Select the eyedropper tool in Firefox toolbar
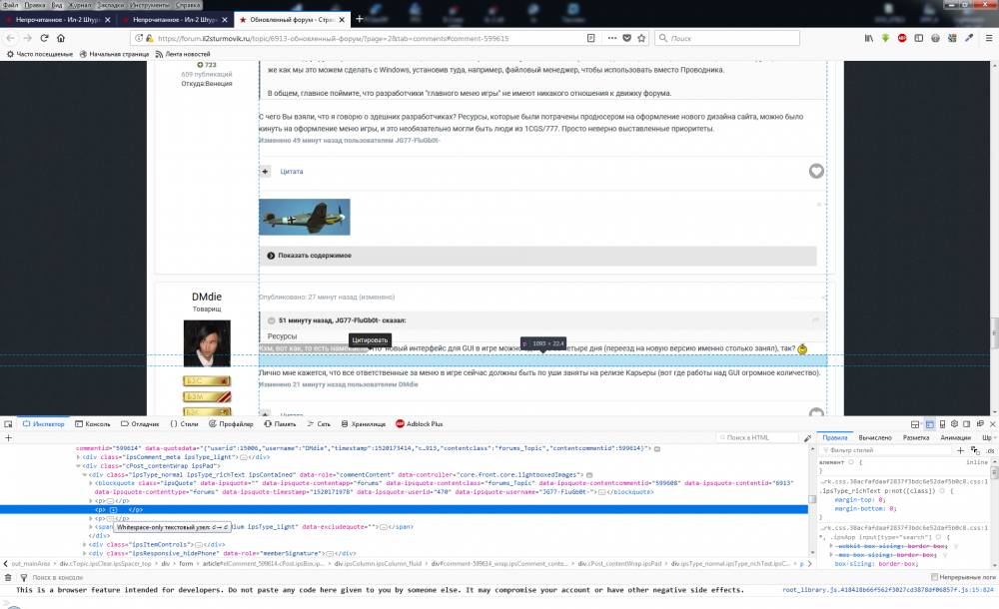999x609 pixels. tap(970, 38)
